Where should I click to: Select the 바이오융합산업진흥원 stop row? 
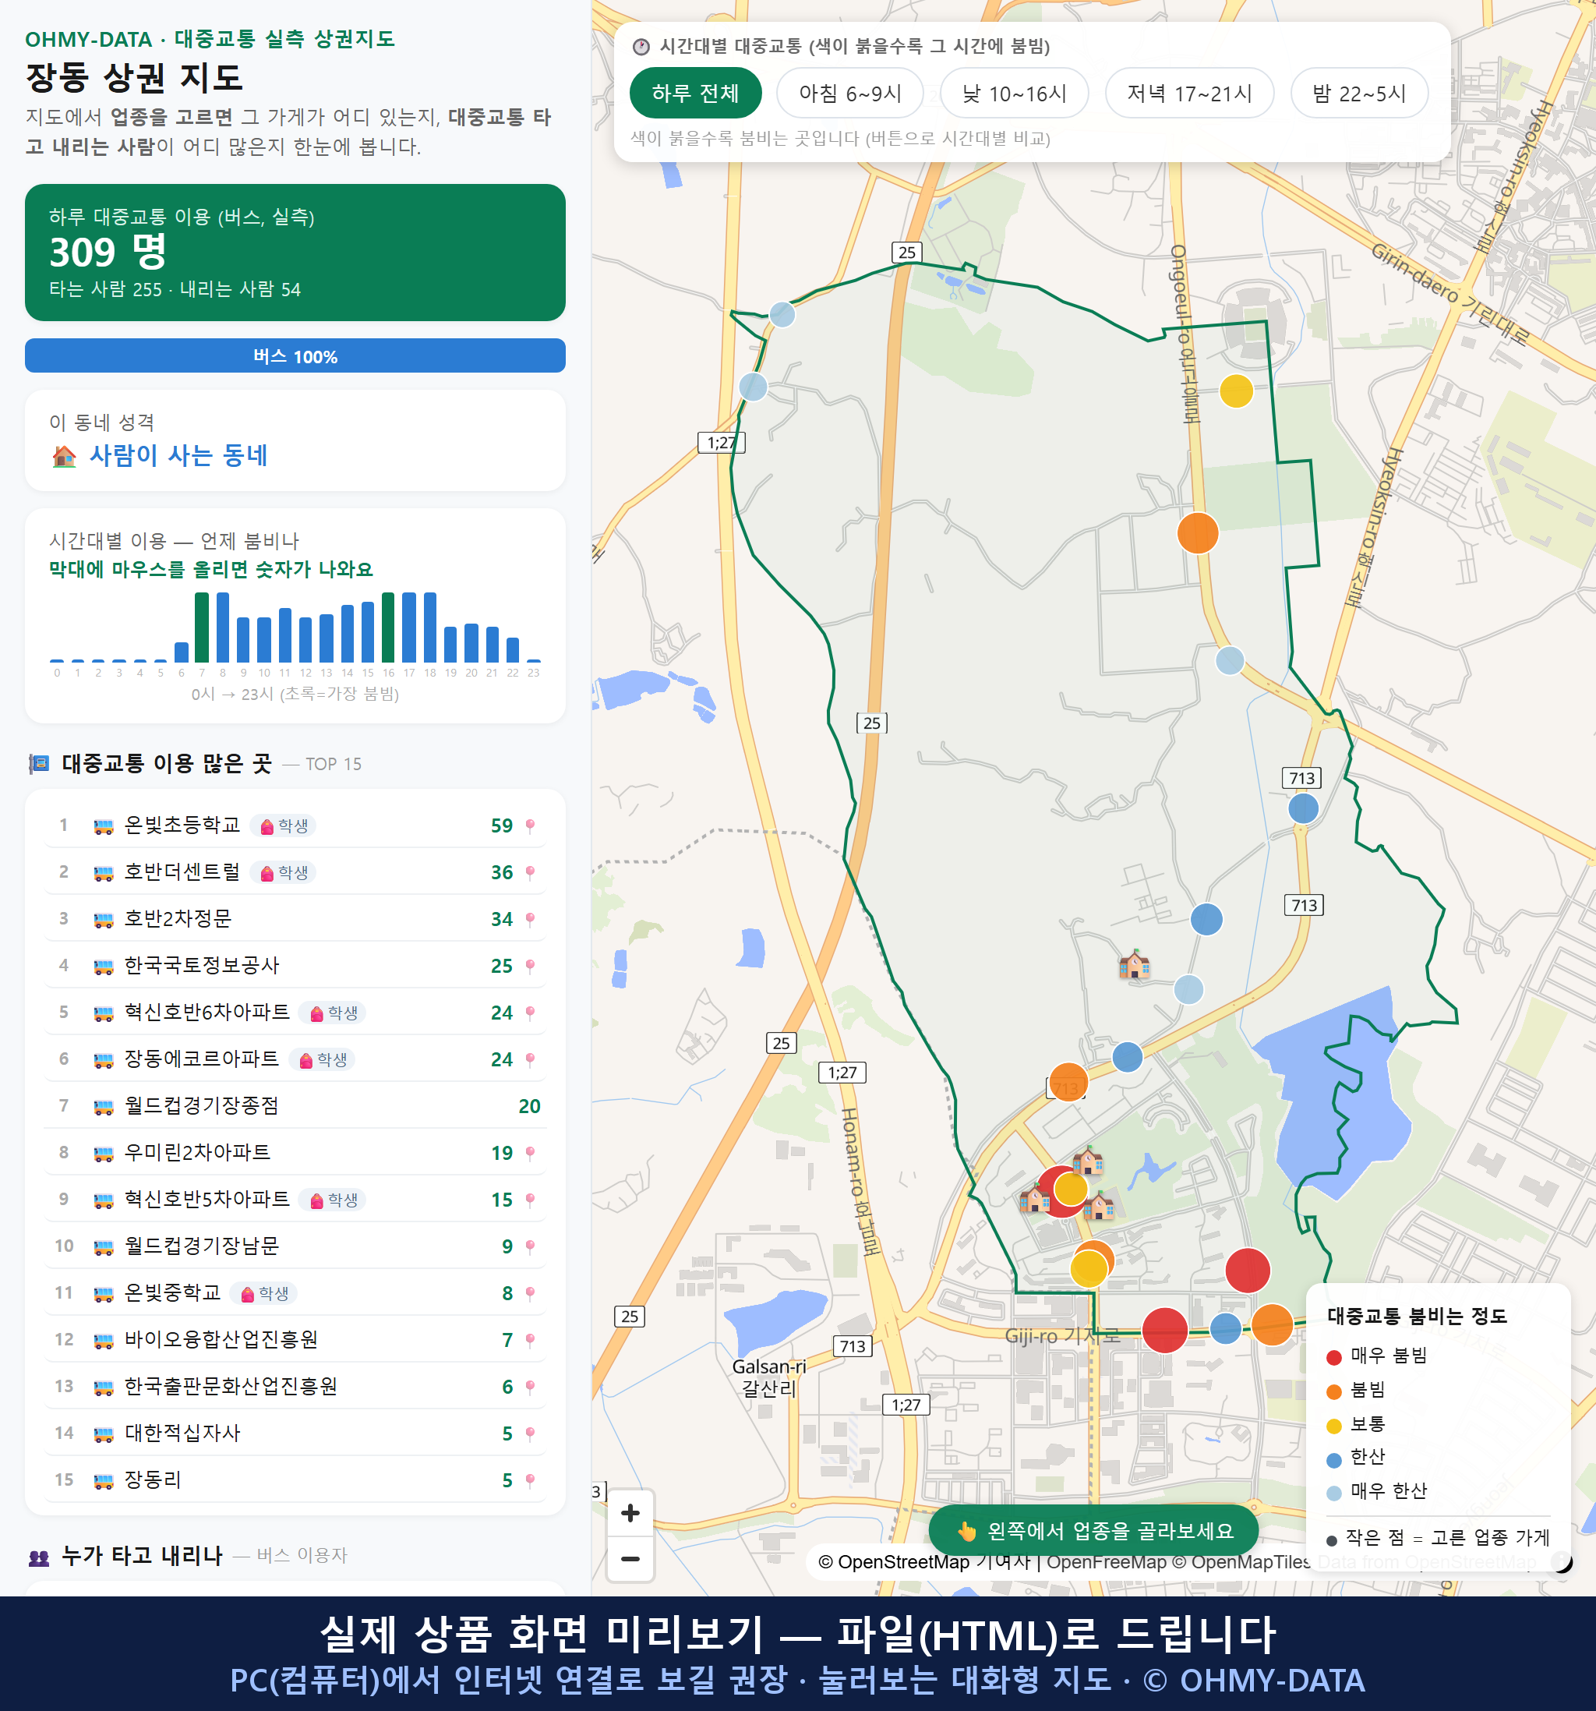295,1339
